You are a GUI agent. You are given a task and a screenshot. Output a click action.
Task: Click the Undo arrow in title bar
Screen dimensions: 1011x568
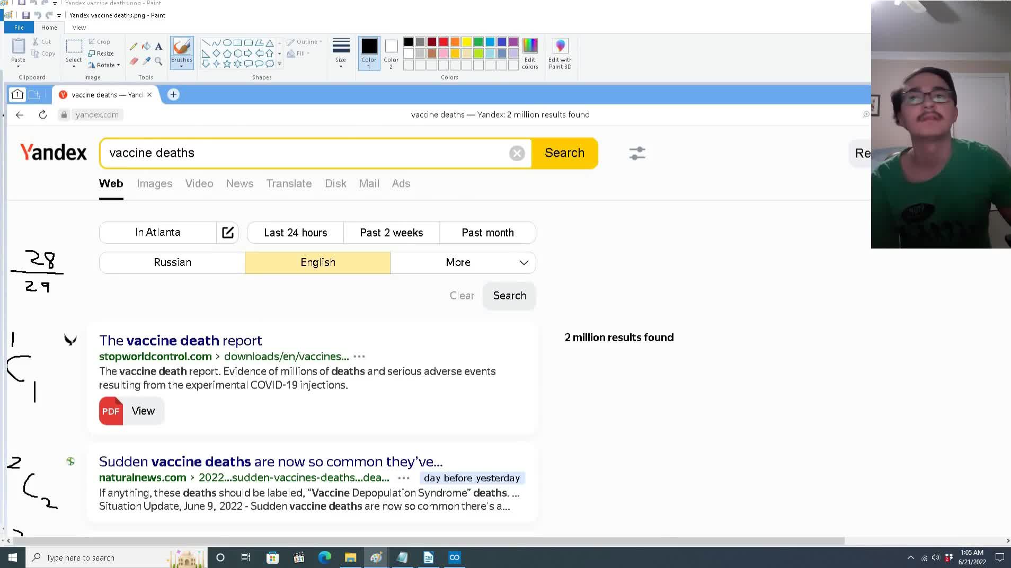[38, 15]
